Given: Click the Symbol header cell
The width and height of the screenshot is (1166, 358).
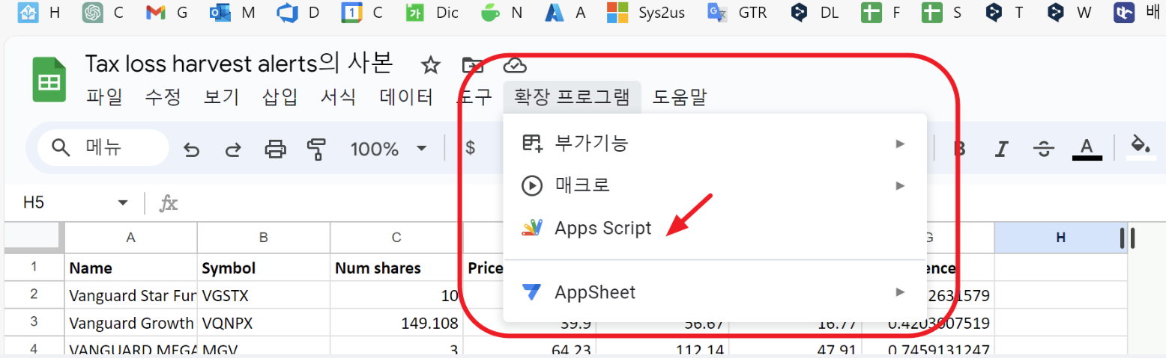Looking at the screenshot, I should point(264,268).
